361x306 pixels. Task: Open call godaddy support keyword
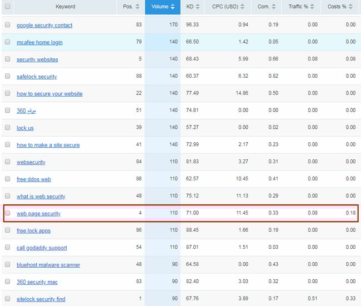(x=42, y=248)
